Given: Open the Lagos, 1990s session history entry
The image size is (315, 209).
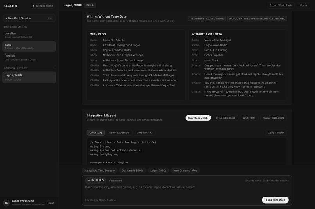Looking at the screenshot, I should pos(29,77).
